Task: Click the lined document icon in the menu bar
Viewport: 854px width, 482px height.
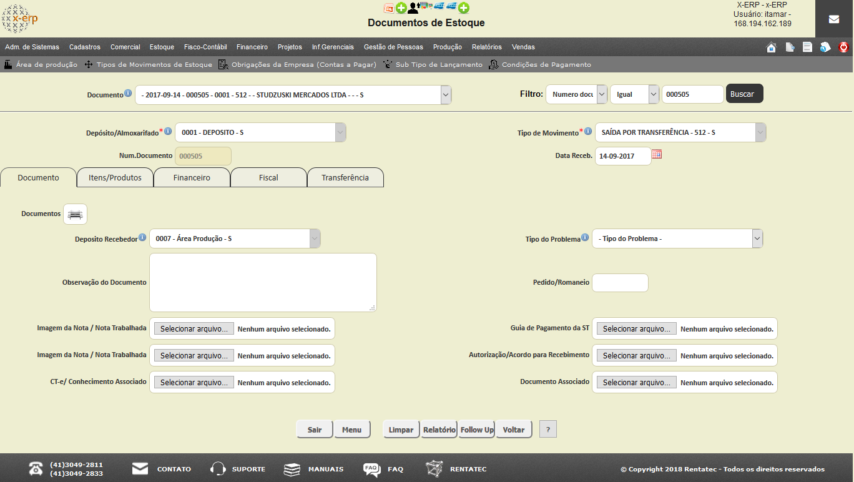Action: [807, 47]
